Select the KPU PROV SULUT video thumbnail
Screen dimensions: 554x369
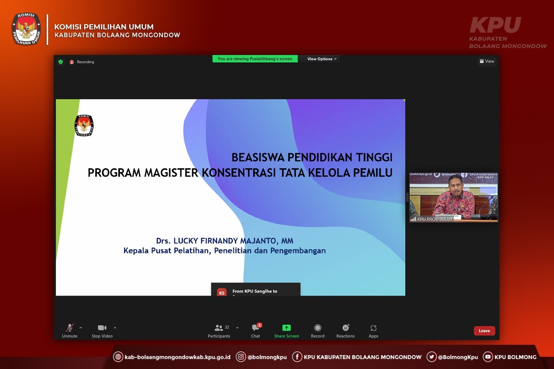point(454,197)
